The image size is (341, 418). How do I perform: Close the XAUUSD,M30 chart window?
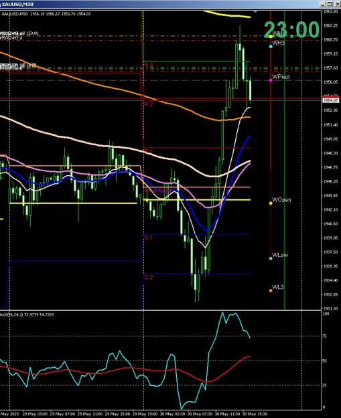point(336,4)
